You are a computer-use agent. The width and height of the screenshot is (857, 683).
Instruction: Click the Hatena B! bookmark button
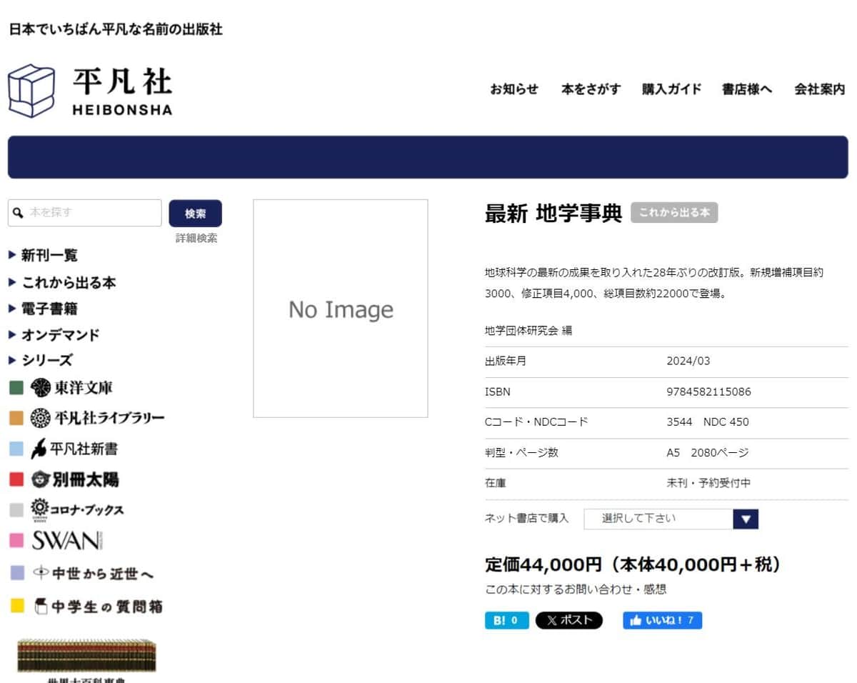[506, 620]
